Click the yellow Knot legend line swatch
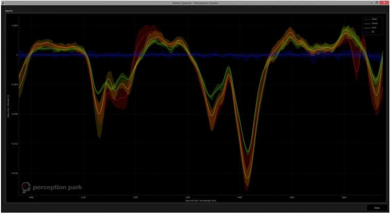 click(367, 27)
